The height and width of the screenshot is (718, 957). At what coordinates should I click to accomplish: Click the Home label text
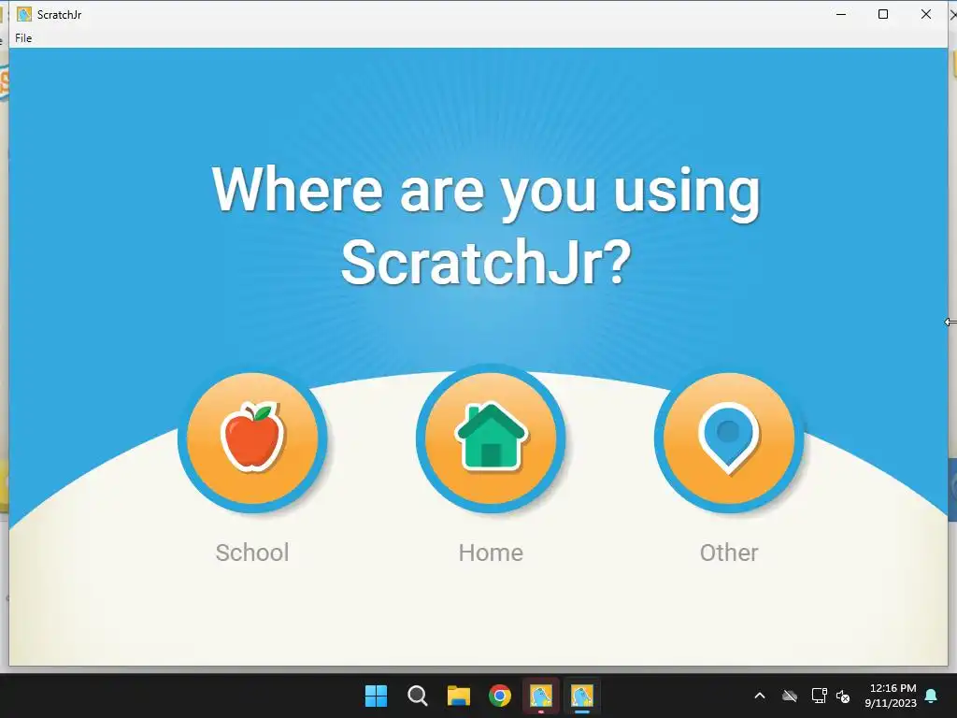pyautogui.click(x=491, y=553)
